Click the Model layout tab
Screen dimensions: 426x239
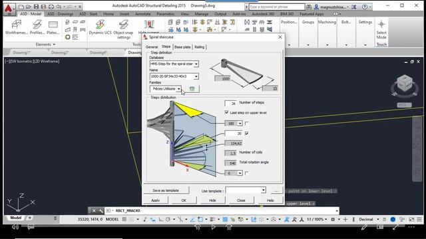tap(16, 218)
